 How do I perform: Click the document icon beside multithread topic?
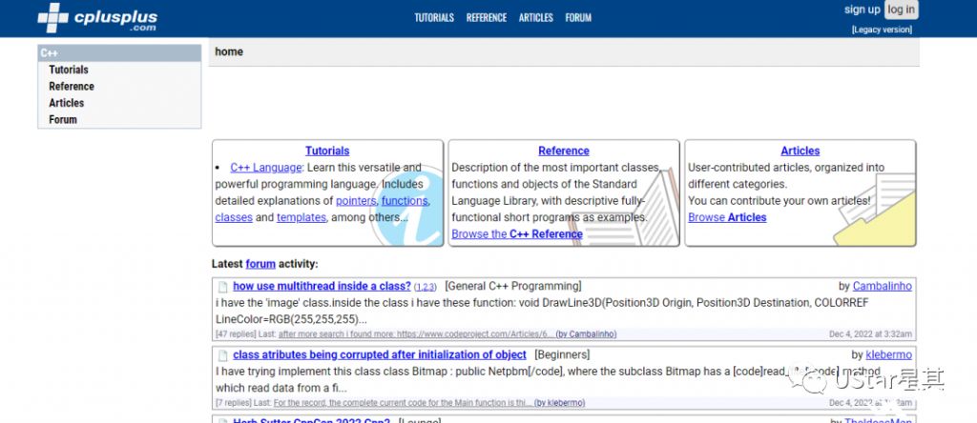pyautogui.click(x=222, y=287)
